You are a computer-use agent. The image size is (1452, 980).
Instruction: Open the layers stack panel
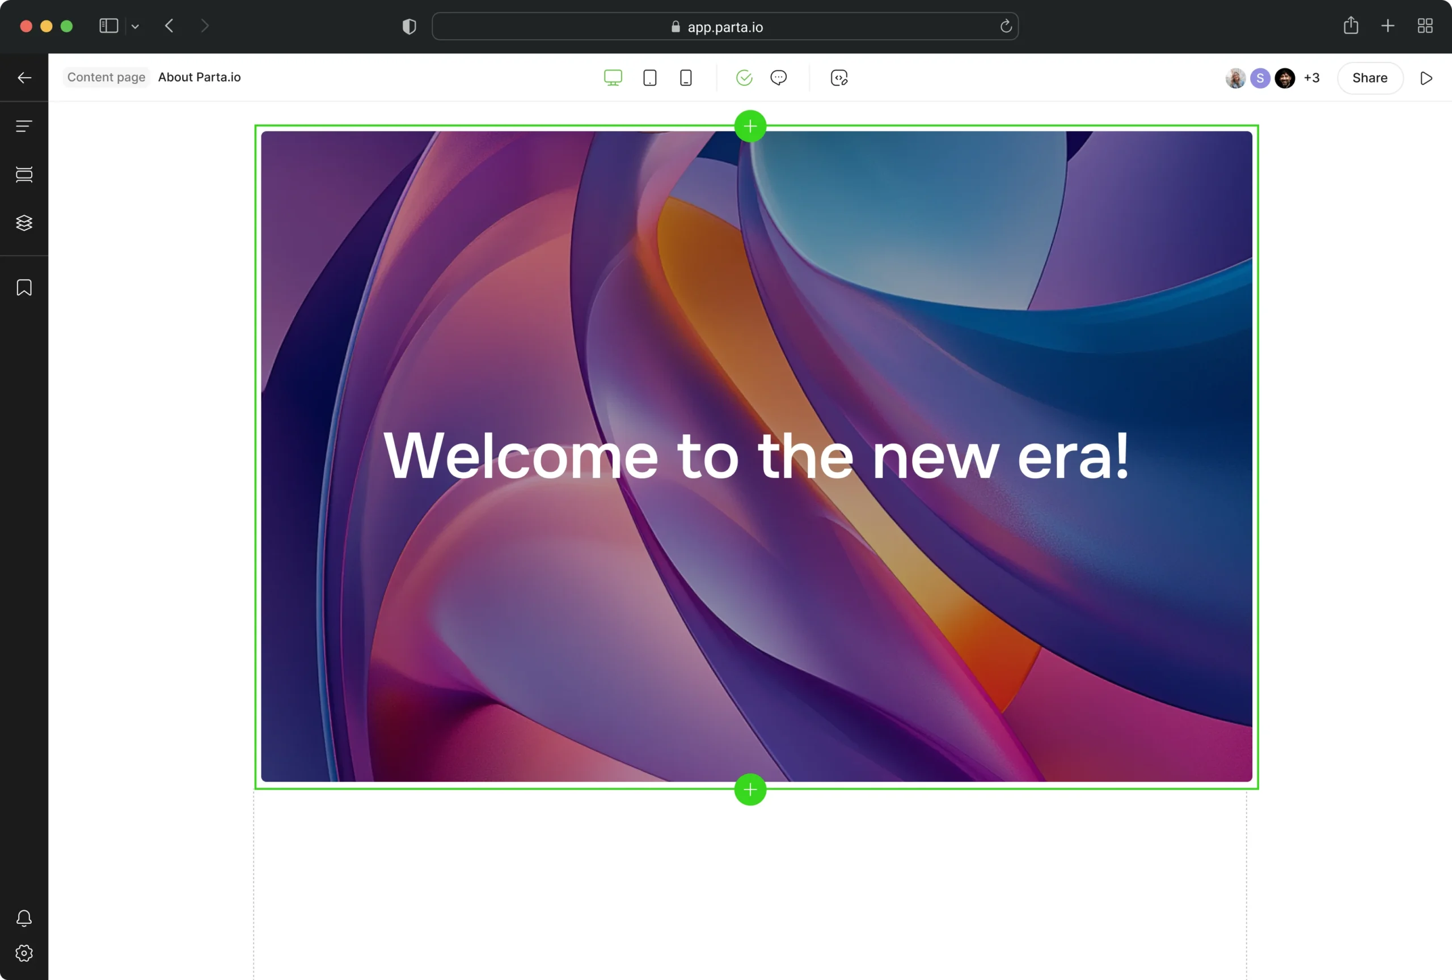[x=24, y=223]
